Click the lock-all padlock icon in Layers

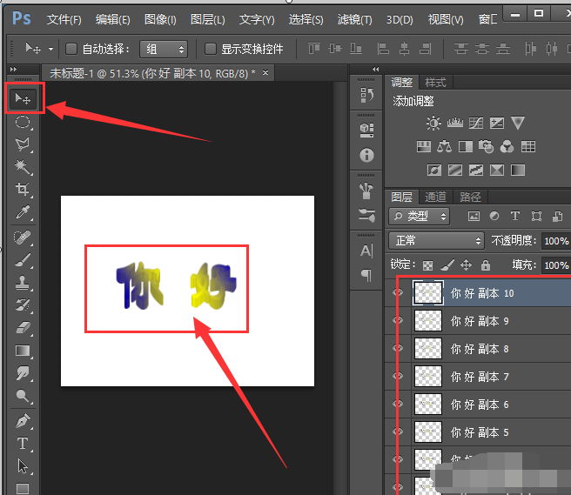[486, 265]
